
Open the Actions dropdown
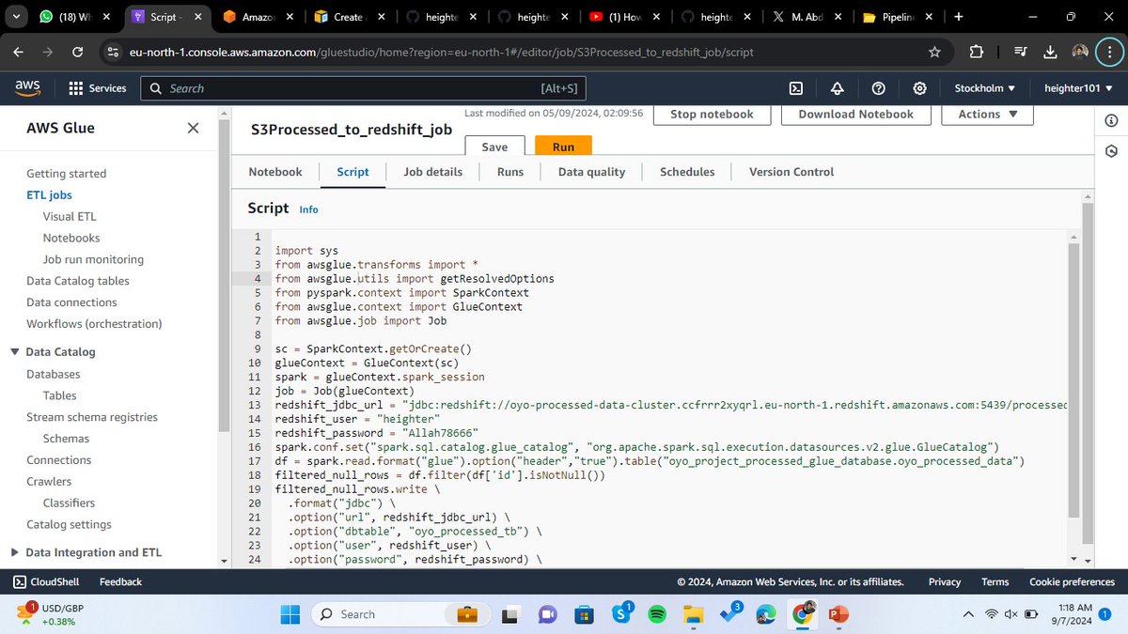(x=989, y=115)
